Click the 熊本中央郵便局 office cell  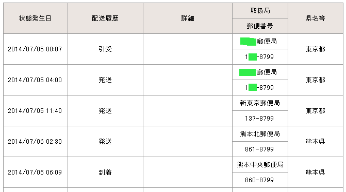click(260, 164)
